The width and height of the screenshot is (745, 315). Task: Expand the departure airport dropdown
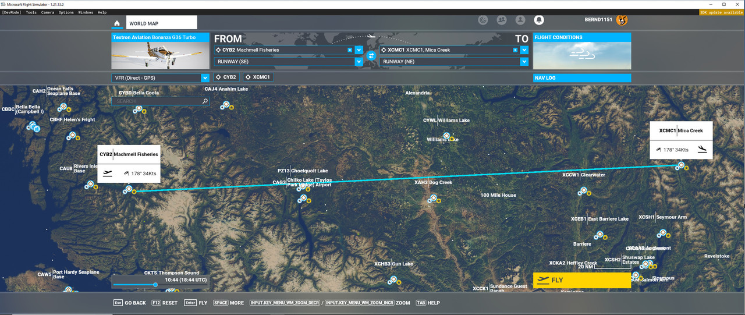359,50
